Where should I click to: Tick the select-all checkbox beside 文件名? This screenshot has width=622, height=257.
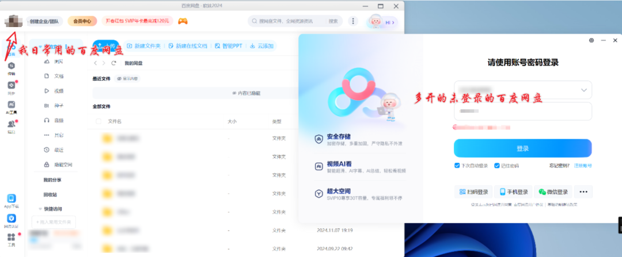coord(99,121)
